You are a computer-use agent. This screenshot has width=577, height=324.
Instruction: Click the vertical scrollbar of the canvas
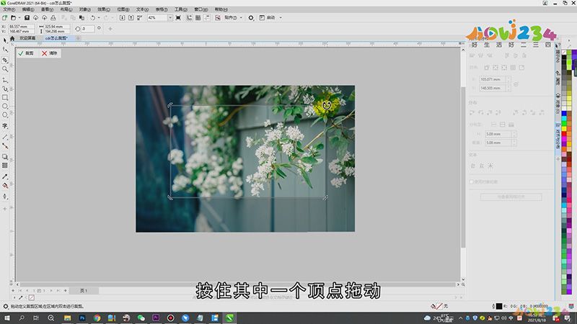click(x=463, y=167)
